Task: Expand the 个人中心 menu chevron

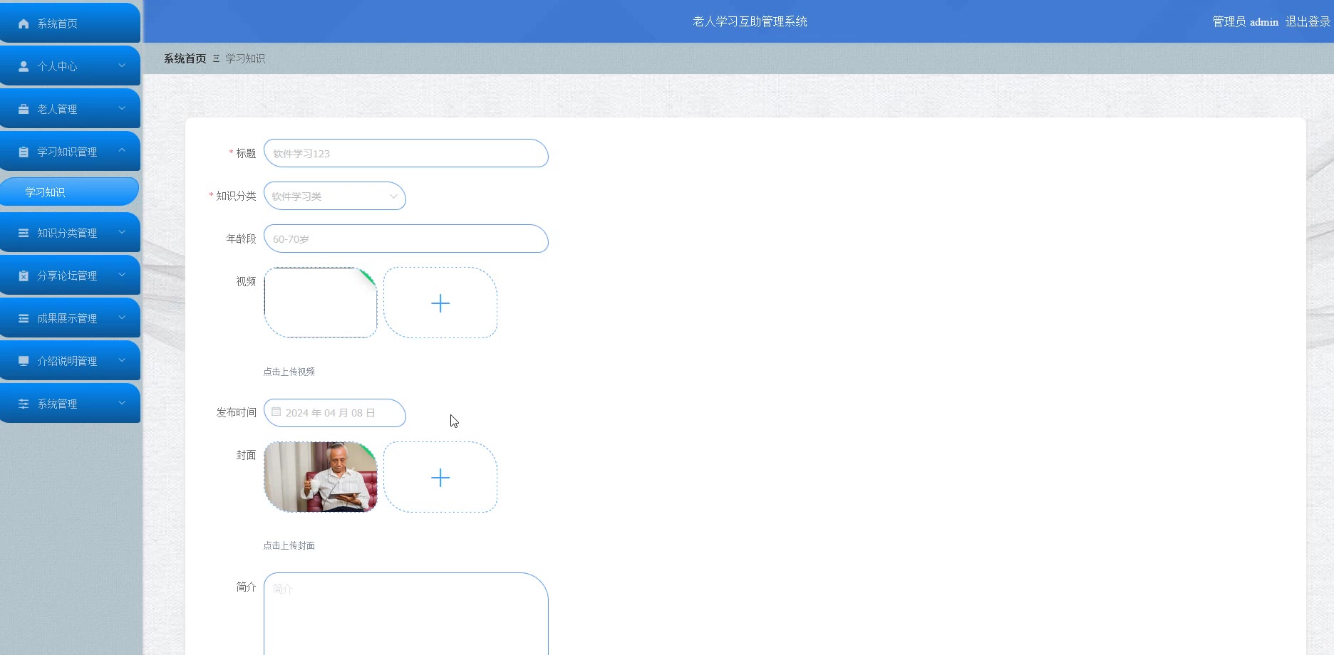Action: click(122, 65)
